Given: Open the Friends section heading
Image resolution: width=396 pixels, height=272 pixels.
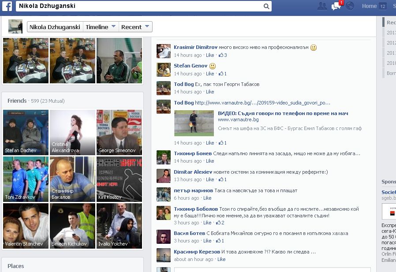Looking at the screenshot, I should pyautogui.click(x=17, y=101).
